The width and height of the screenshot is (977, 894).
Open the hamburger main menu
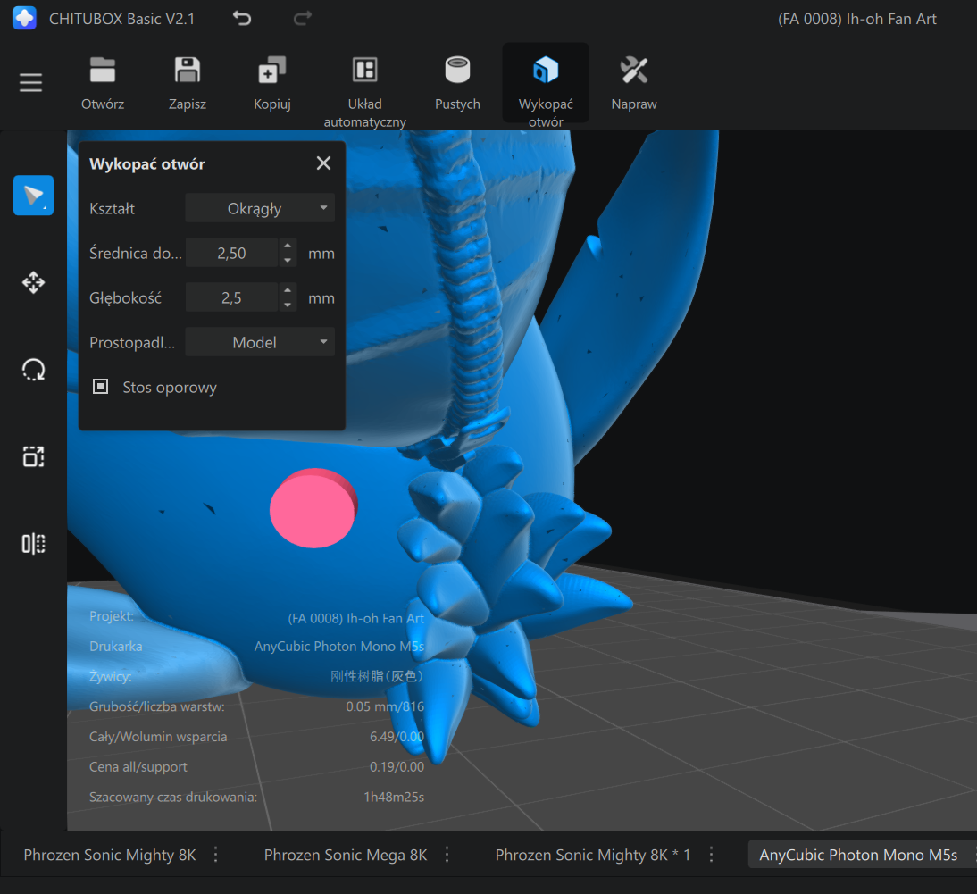(30, 82)
